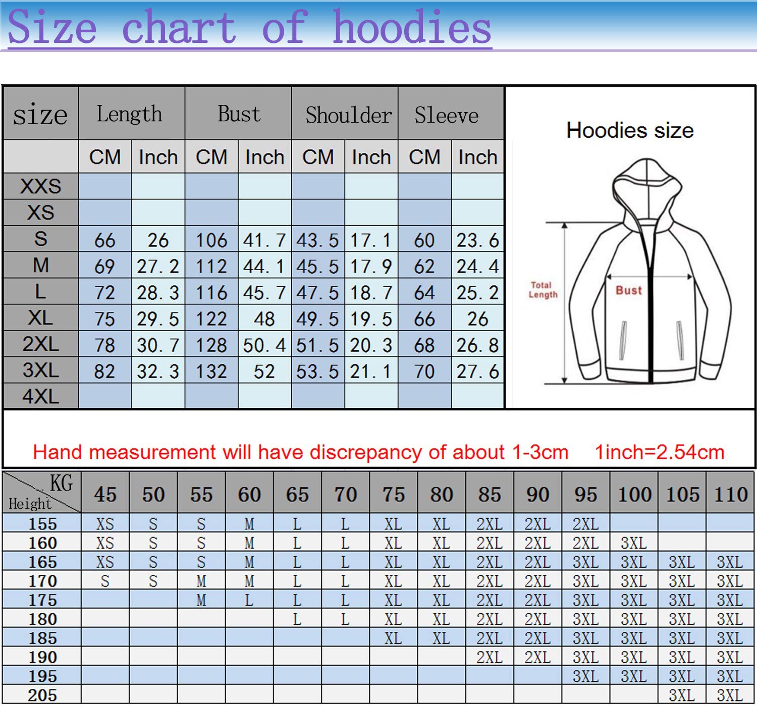This screenshot has width=757, height=706.
Task: Click the "M" cell for 175 height, 55 kg
Action: pyautogui.click(x=201, y=600)
